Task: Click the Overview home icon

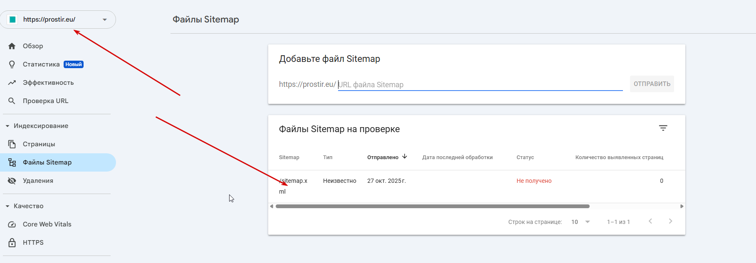Action: tap(12, 46)
